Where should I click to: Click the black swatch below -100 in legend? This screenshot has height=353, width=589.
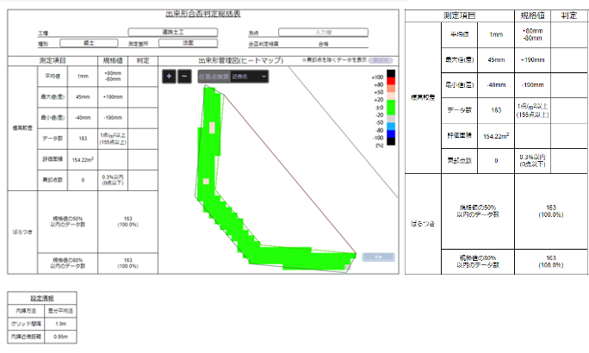(x=391, y=141)
